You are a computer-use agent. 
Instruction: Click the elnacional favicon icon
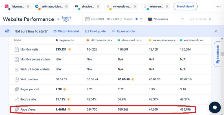pos(76,6)
